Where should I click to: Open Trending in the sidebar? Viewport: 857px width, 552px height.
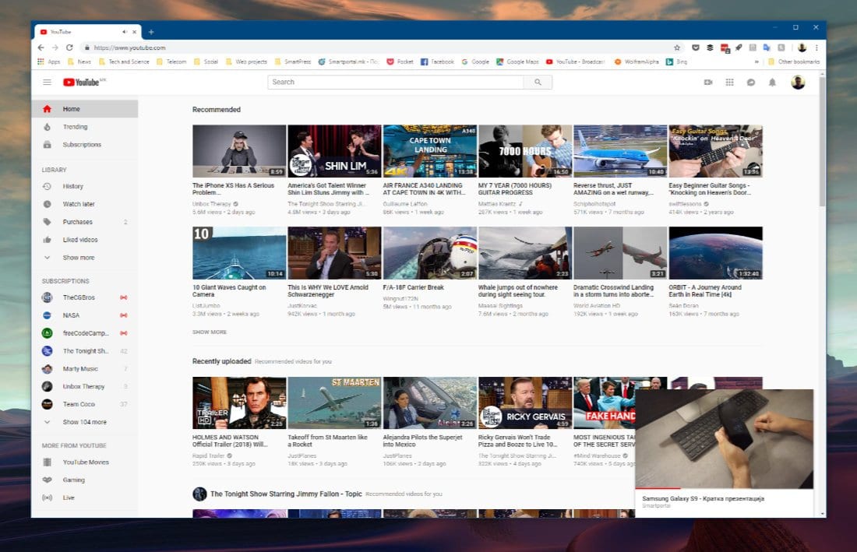pyautogui.click(x=85, y=127)
